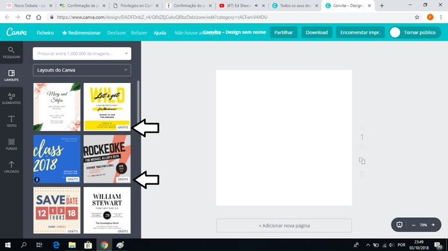This screenshot has height=251, width=448.
Task: Open the Texto sidebar panel
Action: [x=11, y=121]
